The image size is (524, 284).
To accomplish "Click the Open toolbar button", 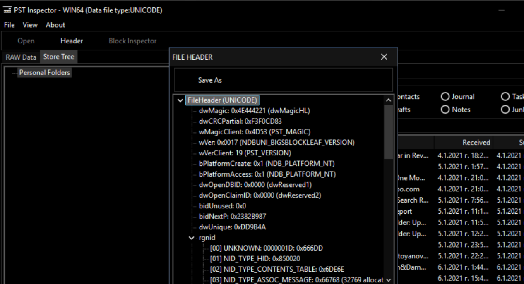I will (x=26, y=41).
